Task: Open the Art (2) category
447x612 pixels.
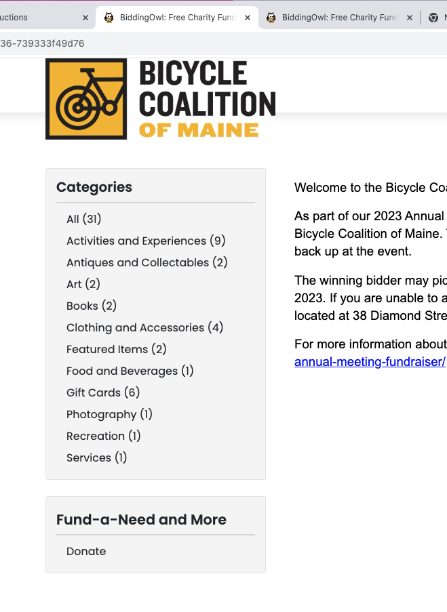Action: pyautogui.click(x=83, y=284)
